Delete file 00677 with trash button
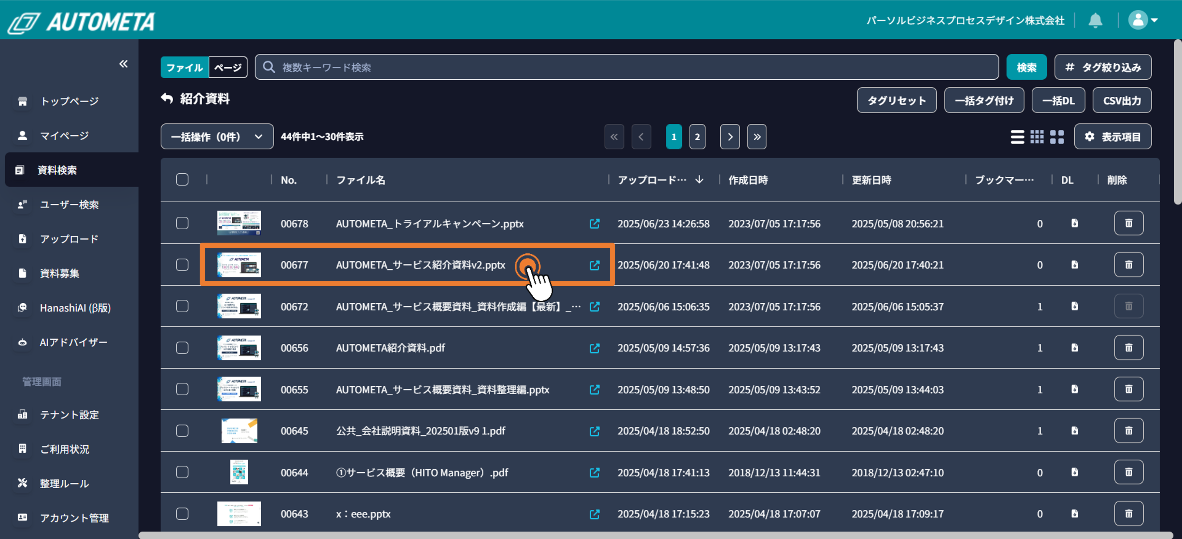The width and height of the screenshot is (1182, 539). click(x=1128, y=265)
